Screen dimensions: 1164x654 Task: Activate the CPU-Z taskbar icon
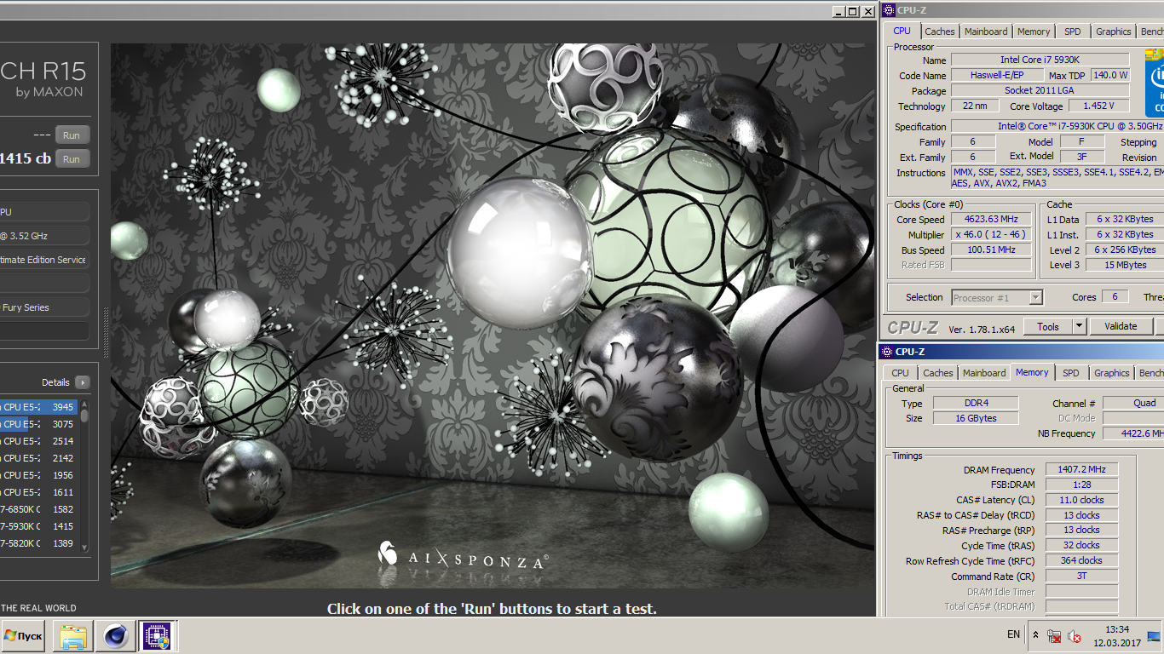pyautogui.click(x=156, y=636)
